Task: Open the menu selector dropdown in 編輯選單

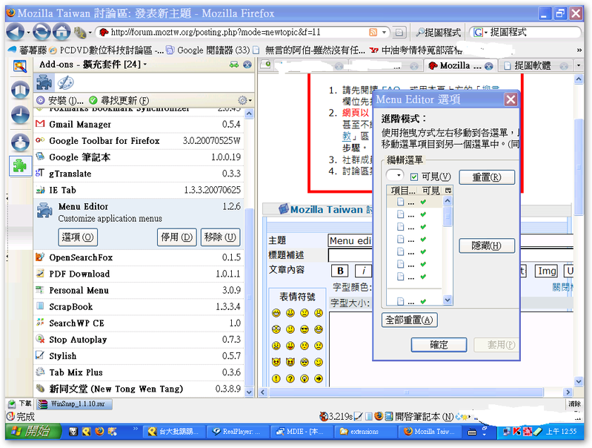Action: pos(395,176)
